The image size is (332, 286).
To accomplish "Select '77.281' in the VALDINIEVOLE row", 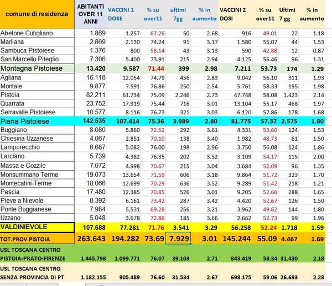I will (129, 228).
